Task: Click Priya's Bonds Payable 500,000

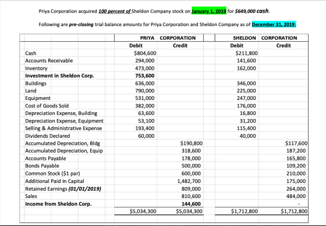Action: 191,166
